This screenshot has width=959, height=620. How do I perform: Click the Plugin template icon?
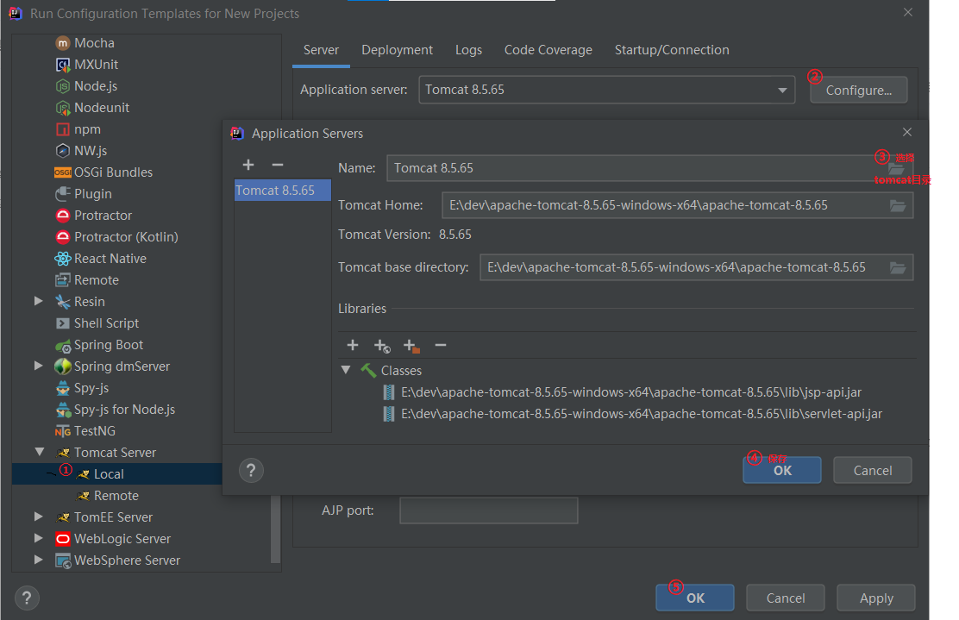click(62, 194)
